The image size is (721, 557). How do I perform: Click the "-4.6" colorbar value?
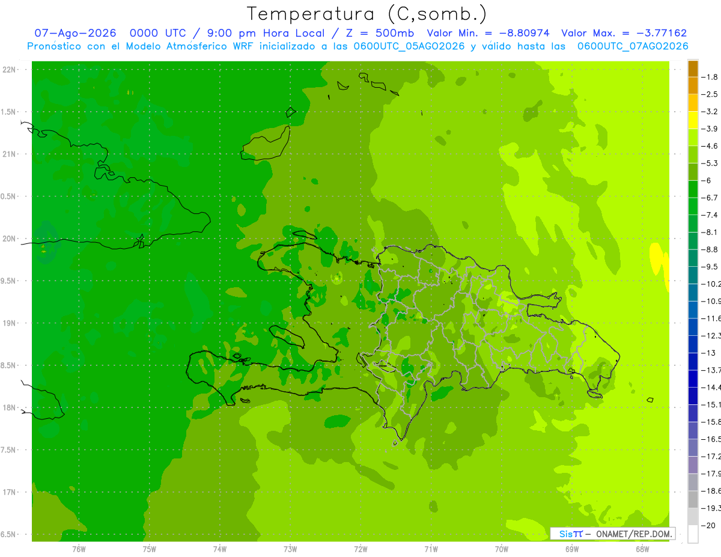[x=710, y=146]
